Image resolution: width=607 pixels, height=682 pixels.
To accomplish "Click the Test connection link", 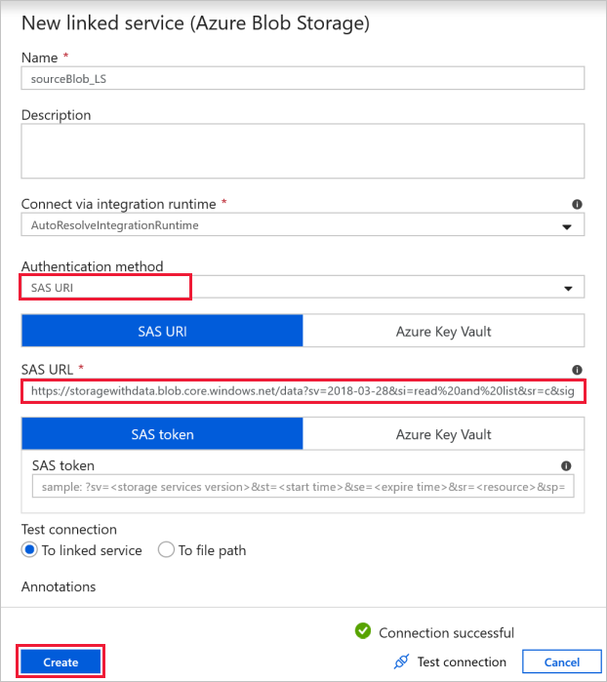I will point(461,662).
